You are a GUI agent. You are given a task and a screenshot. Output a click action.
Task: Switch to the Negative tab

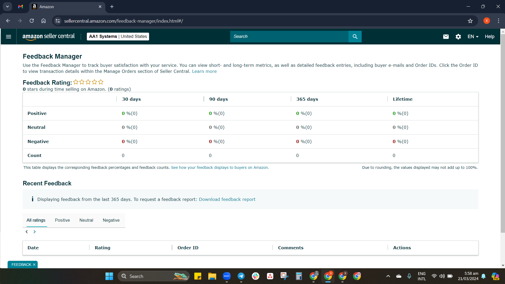[x=111, y=220]
